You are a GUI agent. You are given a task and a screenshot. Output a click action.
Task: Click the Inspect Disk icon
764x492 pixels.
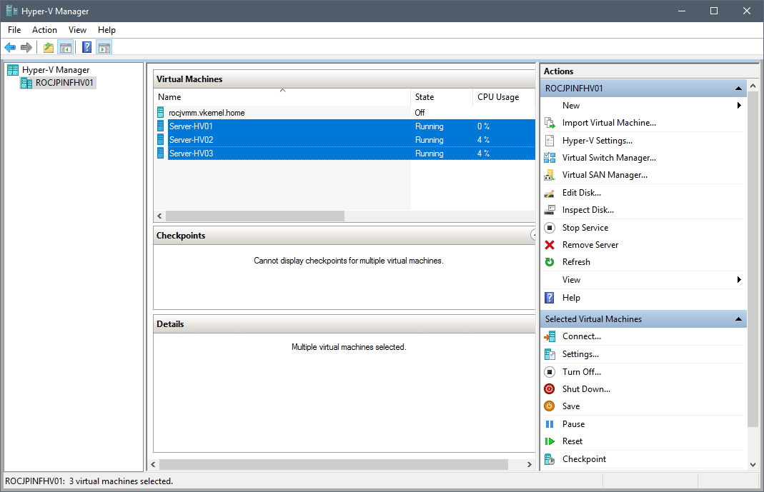(x=550, y=210)
